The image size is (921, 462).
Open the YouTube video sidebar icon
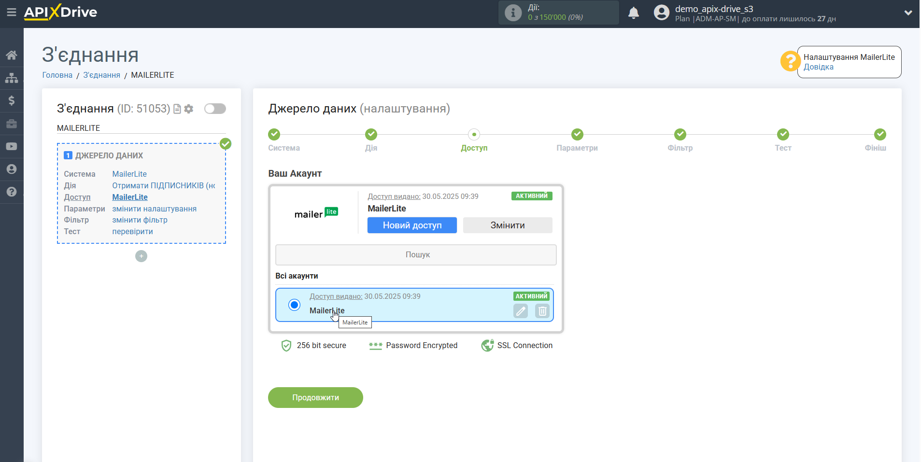pos(12,146)
